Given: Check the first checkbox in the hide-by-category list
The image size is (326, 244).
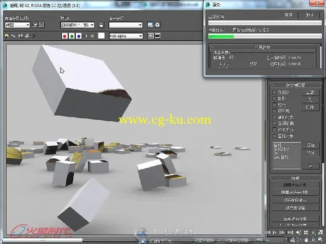Looking at the screenshot, I should pos(274,92).
